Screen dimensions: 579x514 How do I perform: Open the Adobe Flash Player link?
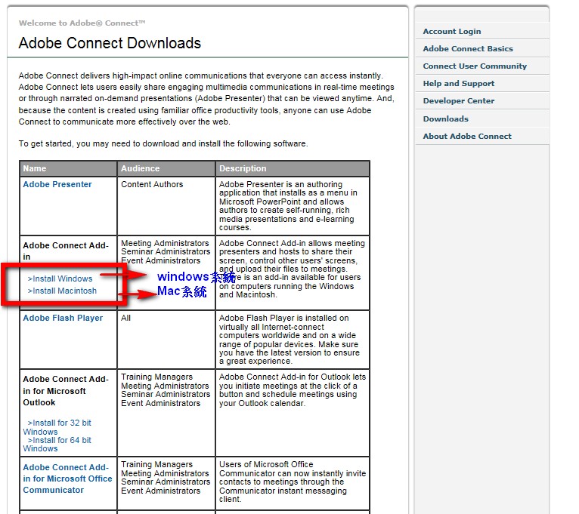63,318
